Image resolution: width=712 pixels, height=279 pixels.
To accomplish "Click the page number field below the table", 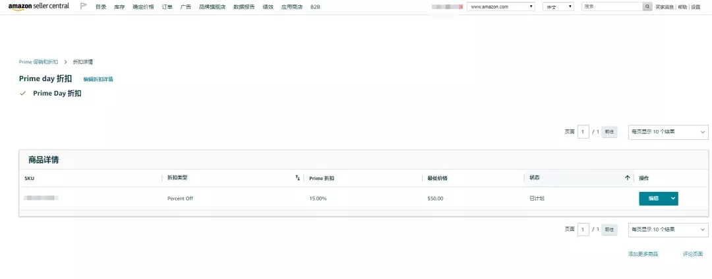I will click(x=583, y=230).
